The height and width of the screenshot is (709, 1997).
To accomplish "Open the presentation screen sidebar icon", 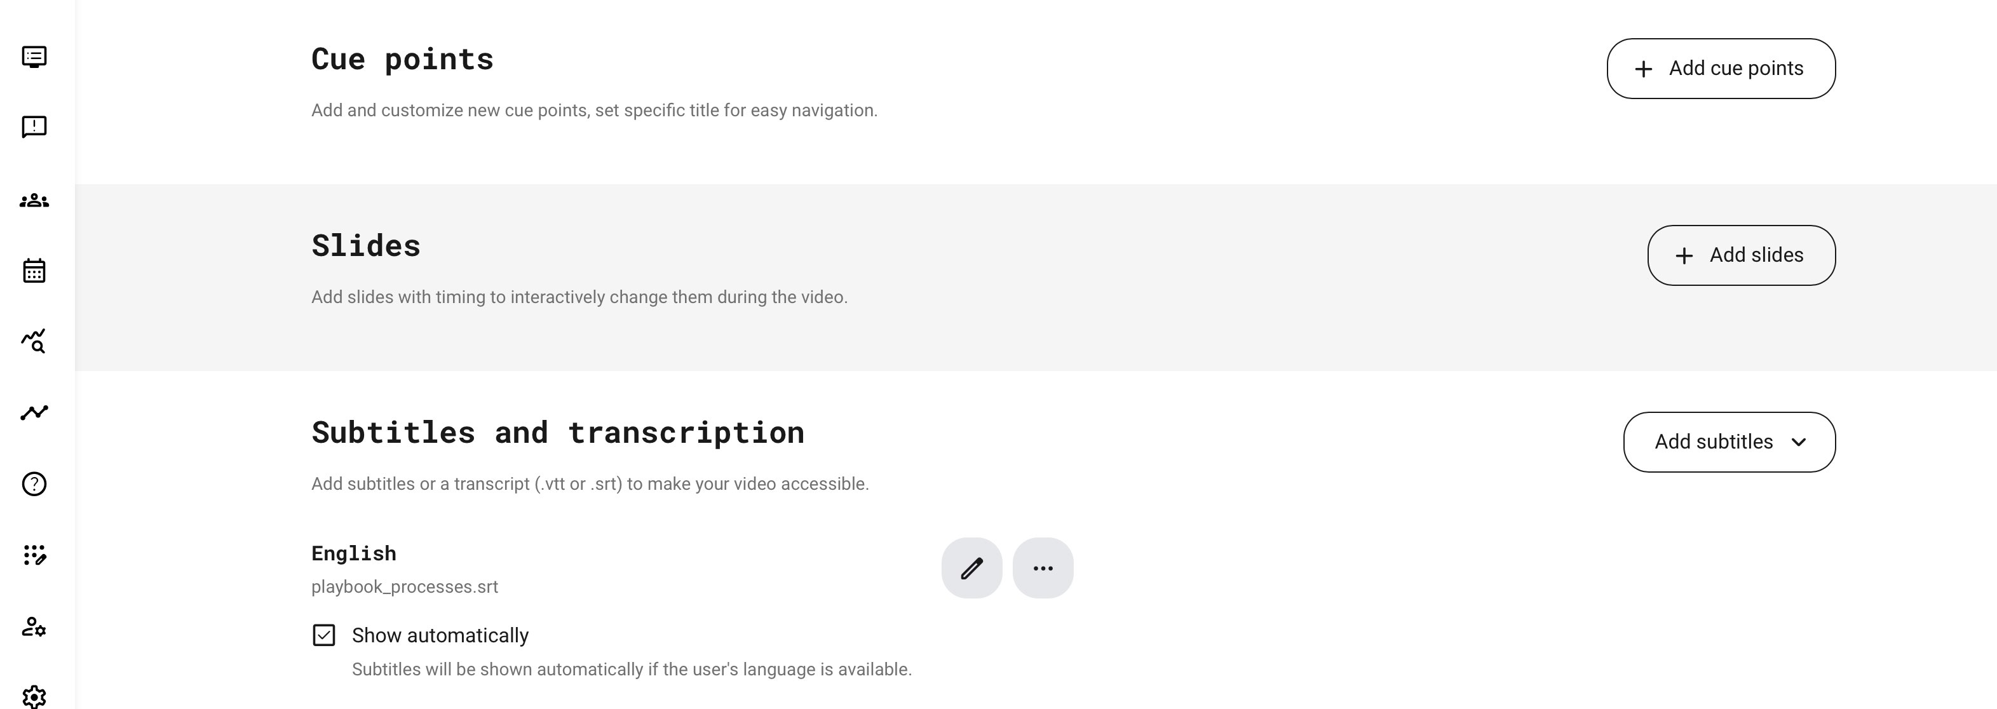I will [x=34, y=57].
